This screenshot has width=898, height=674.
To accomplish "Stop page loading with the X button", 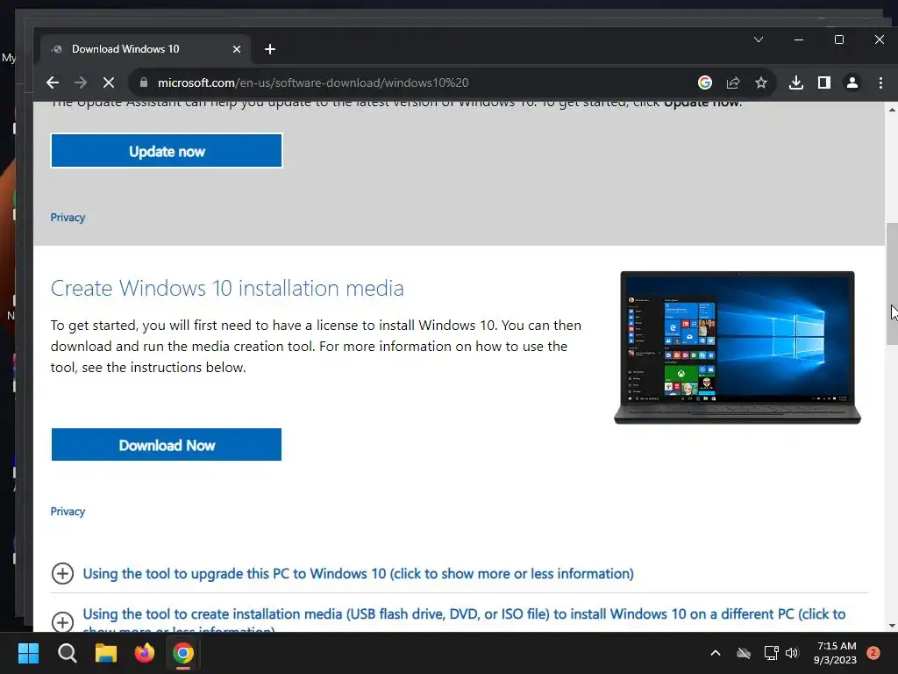I will [x=108, y=82].
